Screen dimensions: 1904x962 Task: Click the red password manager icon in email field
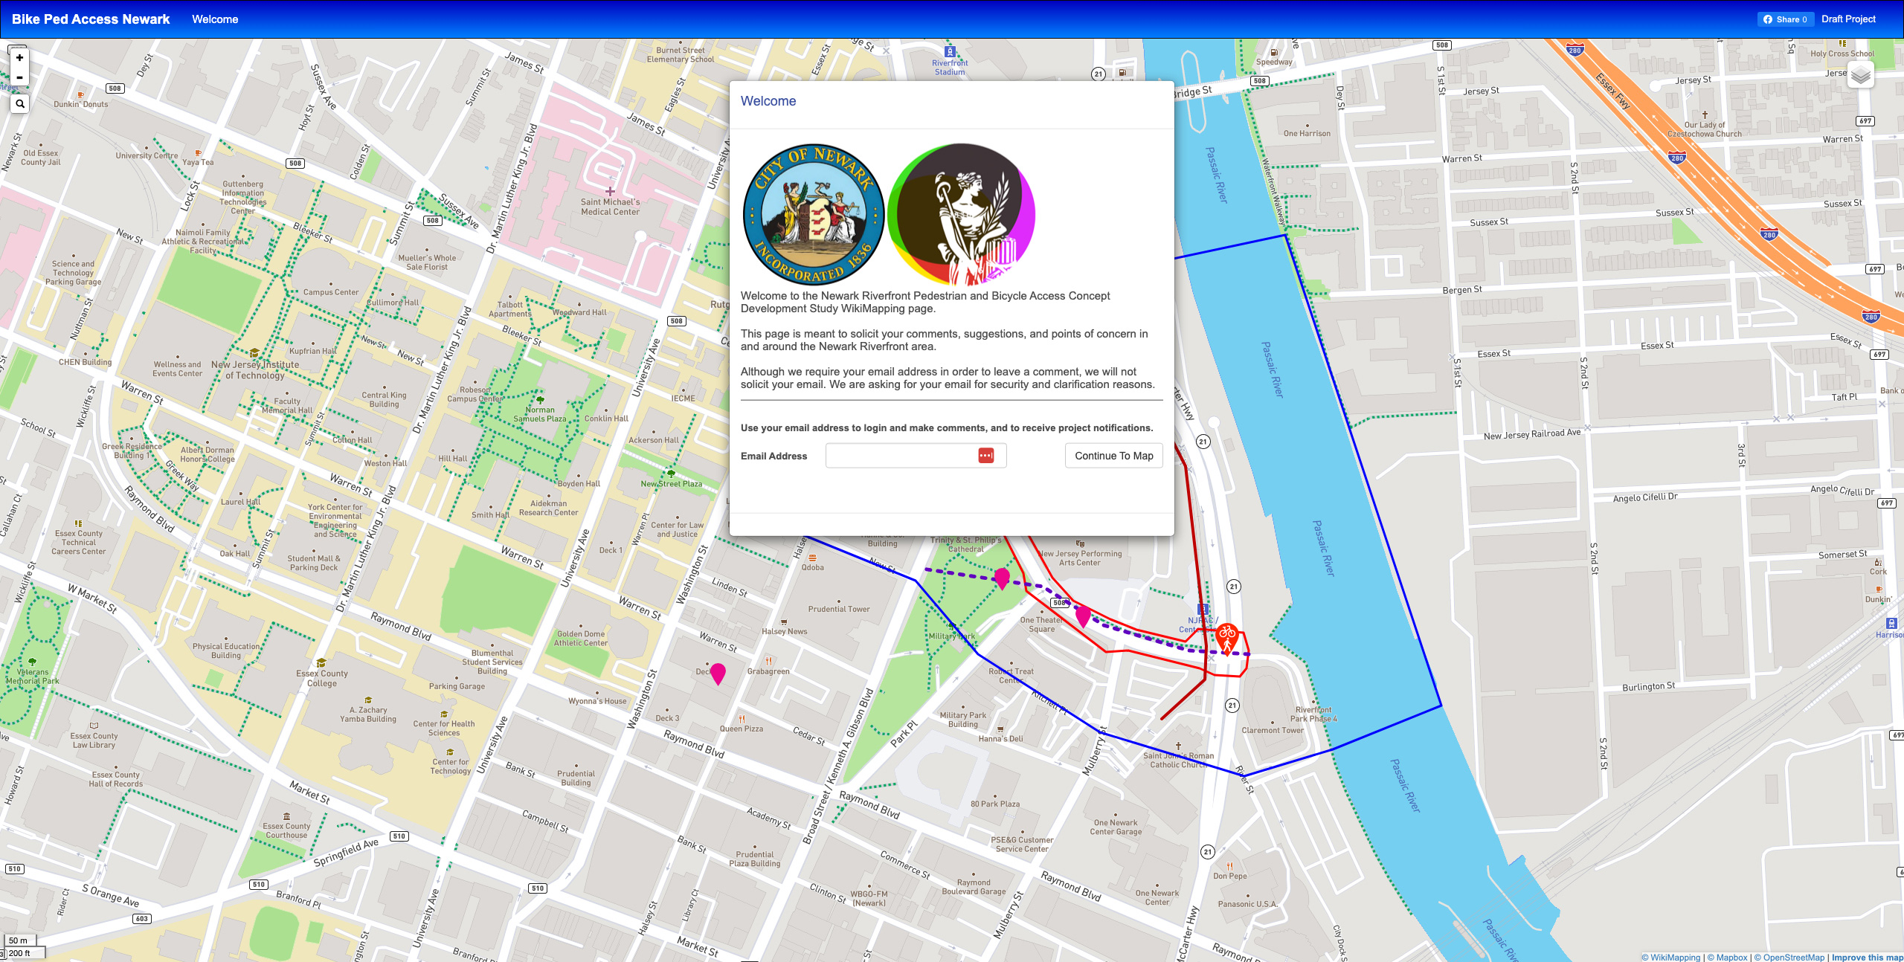[986, 456]
